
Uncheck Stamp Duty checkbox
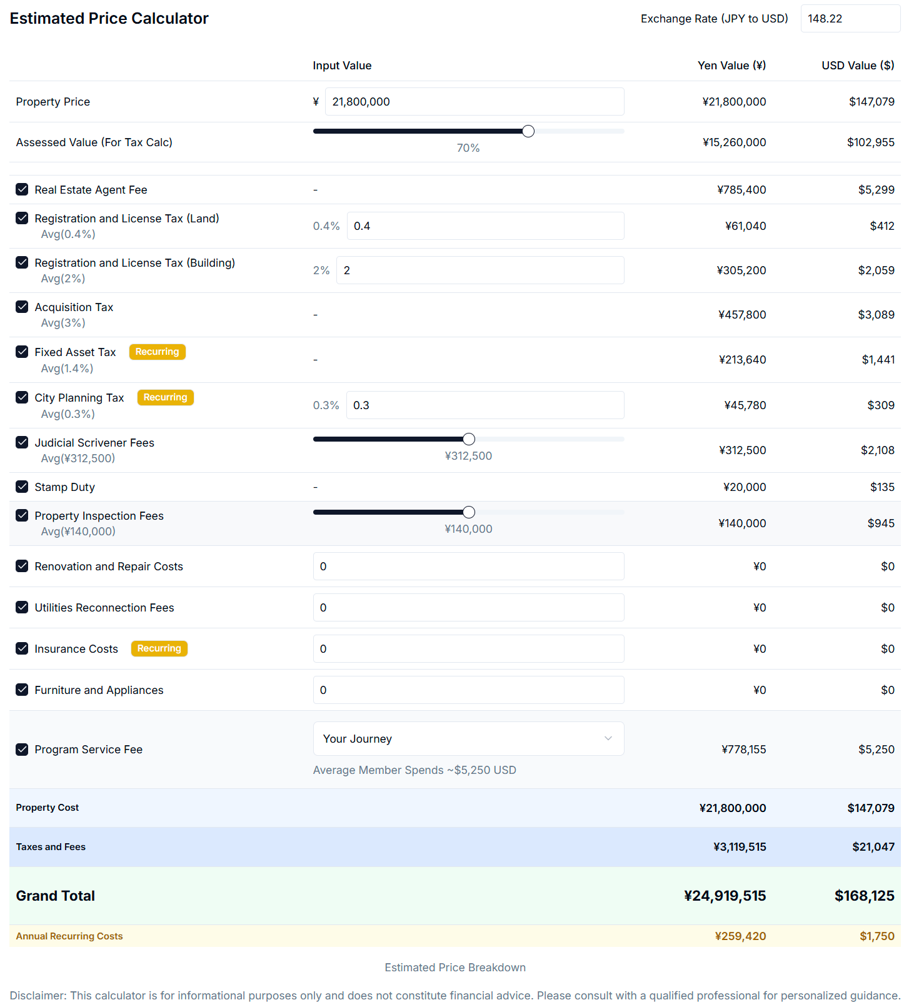point(22,487)
